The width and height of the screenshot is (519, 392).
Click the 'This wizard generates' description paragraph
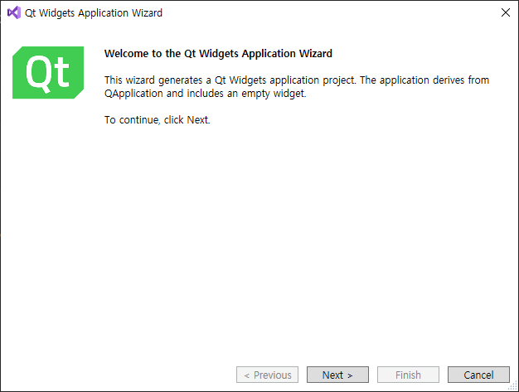coord(297,87)
